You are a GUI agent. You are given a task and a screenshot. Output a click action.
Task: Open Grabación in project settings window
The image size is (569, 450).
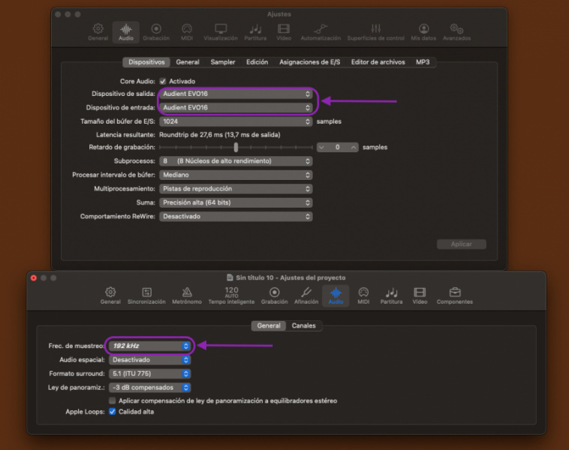coord(274,295)
